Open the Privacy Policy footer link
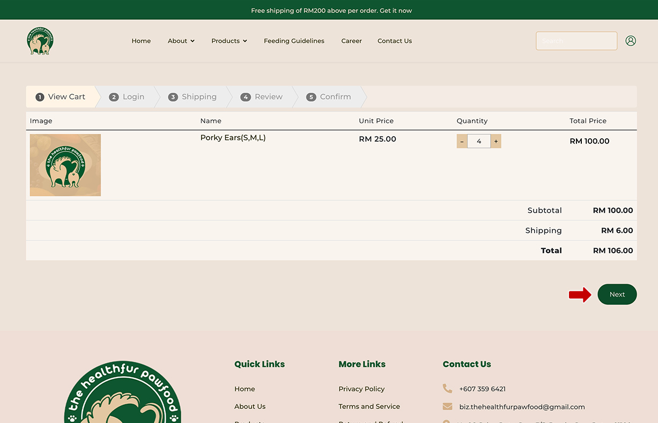 [x=361, y=389]
